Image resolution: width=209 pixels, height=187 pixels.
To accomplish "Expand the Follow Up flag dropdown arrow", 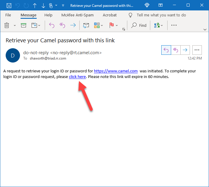I will pyautogui.click(x=117, y=25).
